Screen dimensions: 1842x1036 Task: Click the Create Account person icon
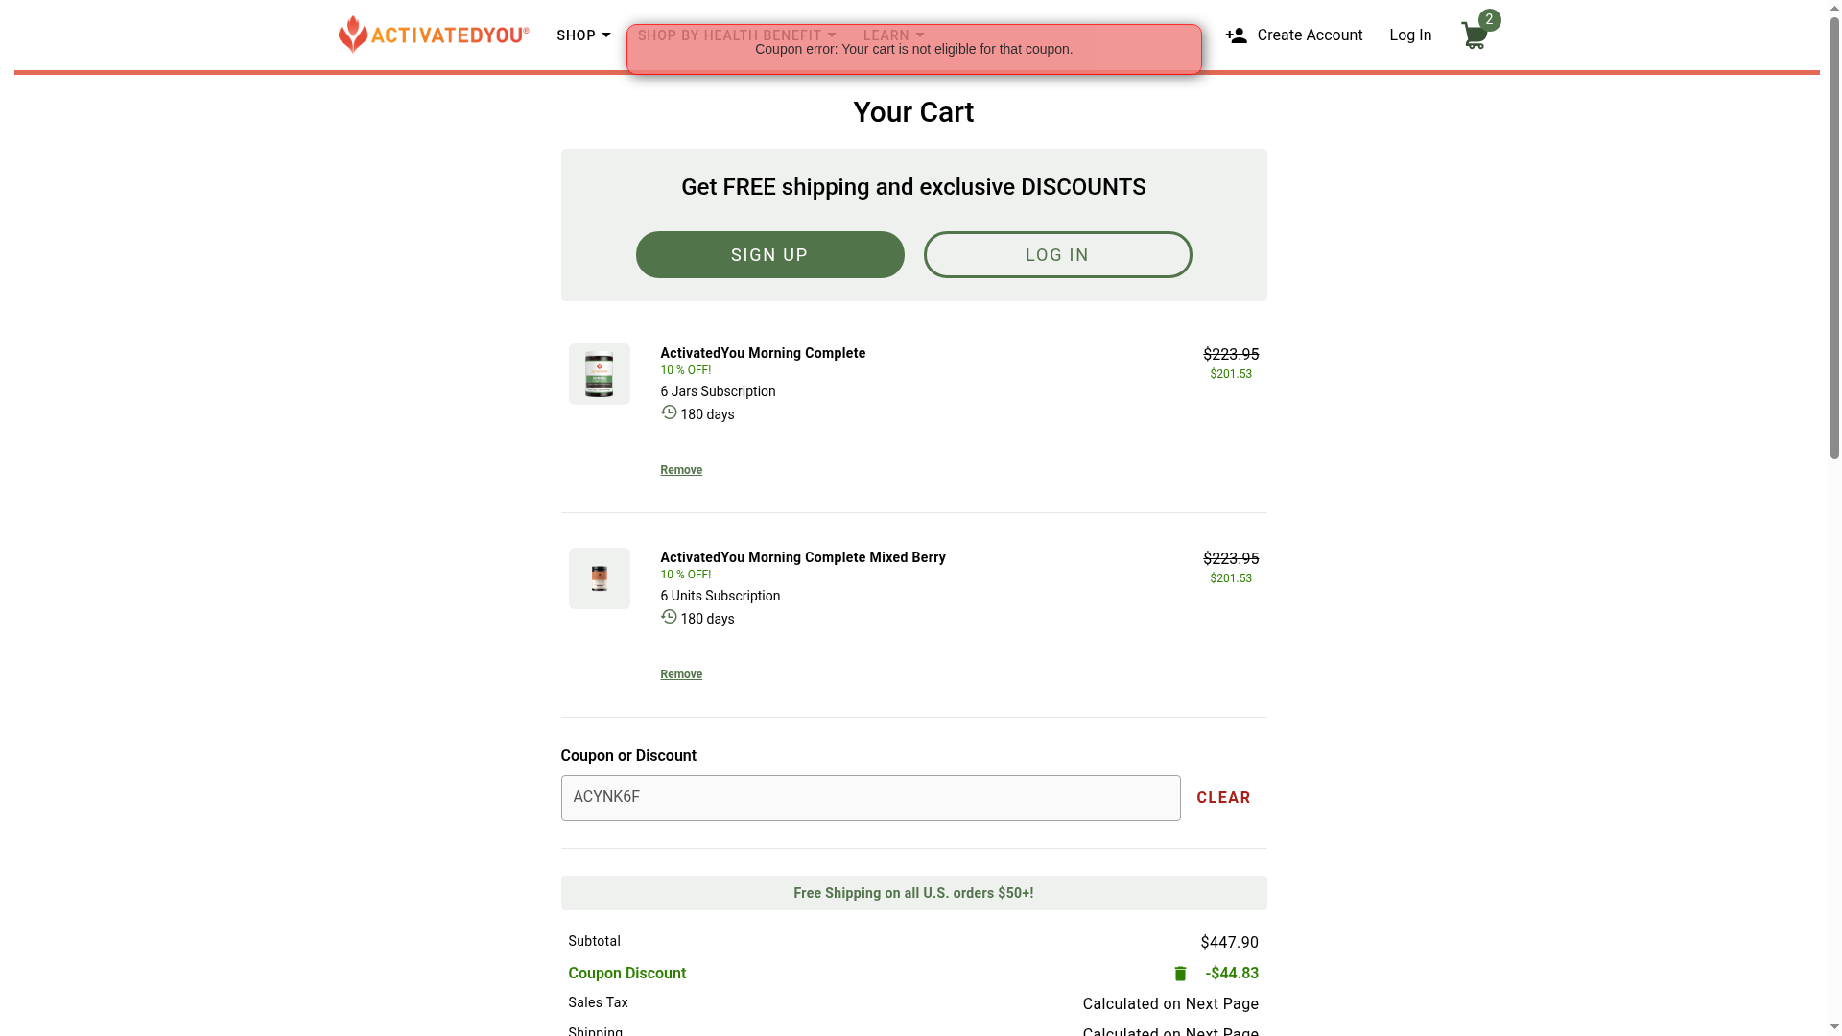[1236, 35]
